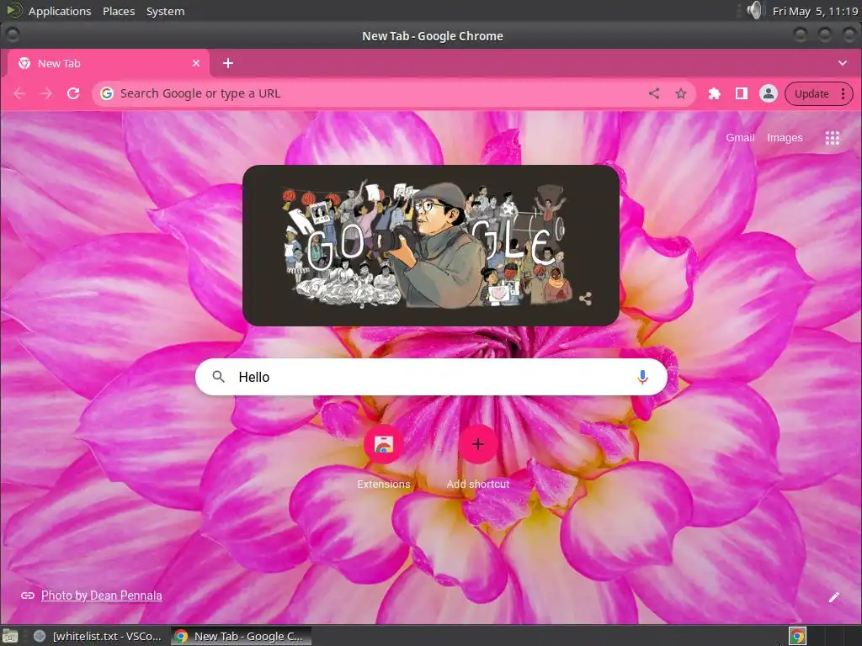Show desktop using the bottom-left panel icon
The width and height of the screenshot is (862, 646).
pos(10,636)
